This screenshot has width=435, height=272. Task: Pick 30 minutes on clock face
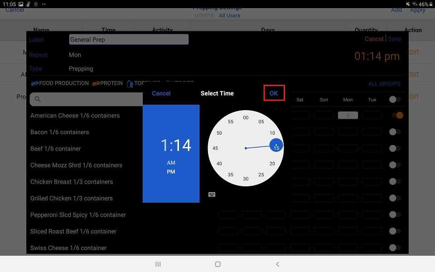click(x=246, y=179)
